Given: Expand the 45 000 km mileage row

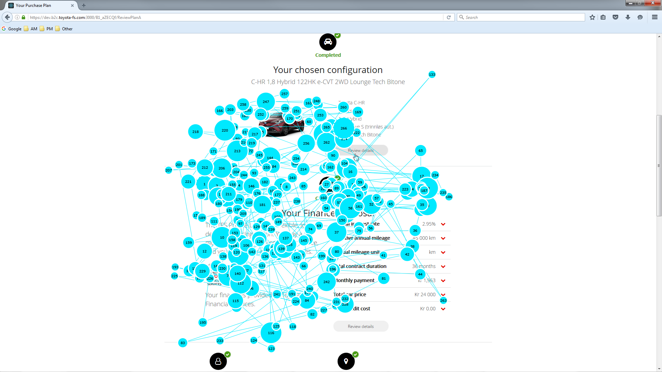Looking at the screenshot, I should (443, 238).
